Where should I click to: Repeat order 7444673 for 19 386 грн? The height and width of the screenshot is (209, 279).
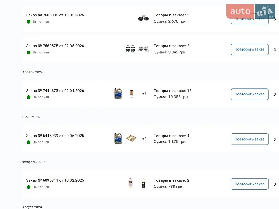249,94
